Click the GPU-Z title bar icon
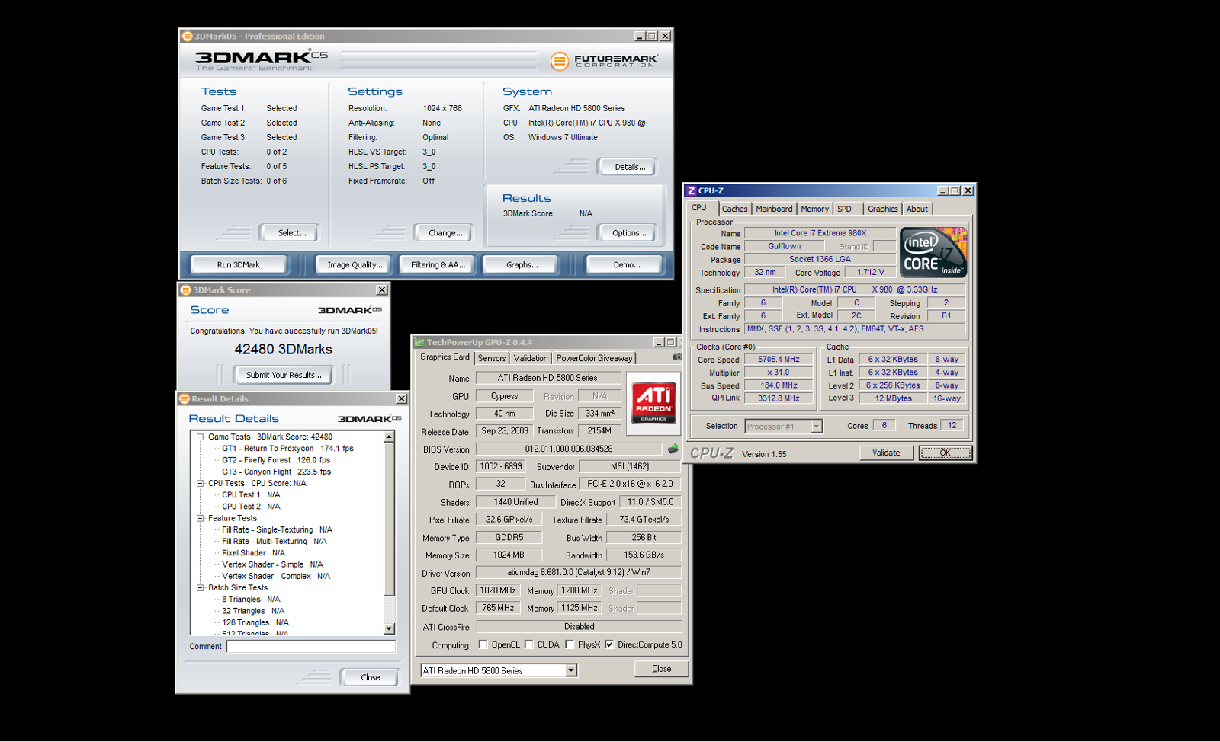This screenshot has width=1220, height=742. click(420, 342)
